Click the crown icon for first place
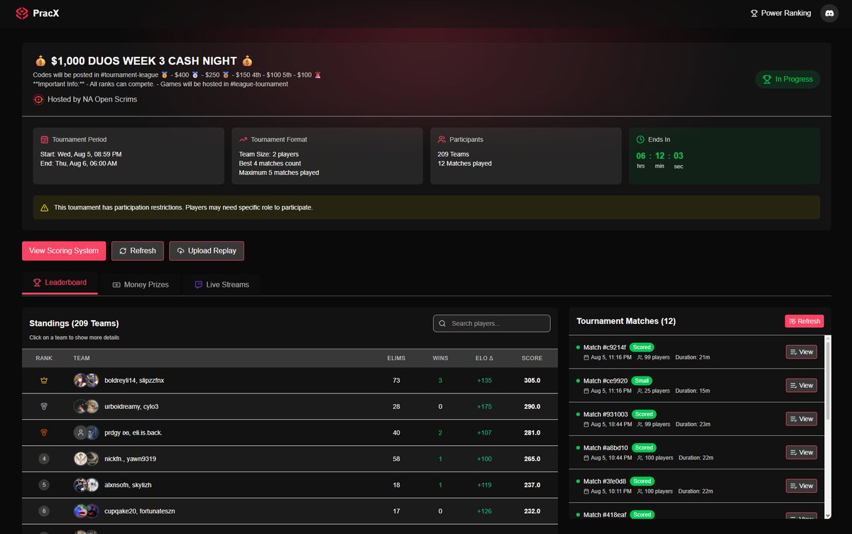852x534 pixels. [44, 381]
